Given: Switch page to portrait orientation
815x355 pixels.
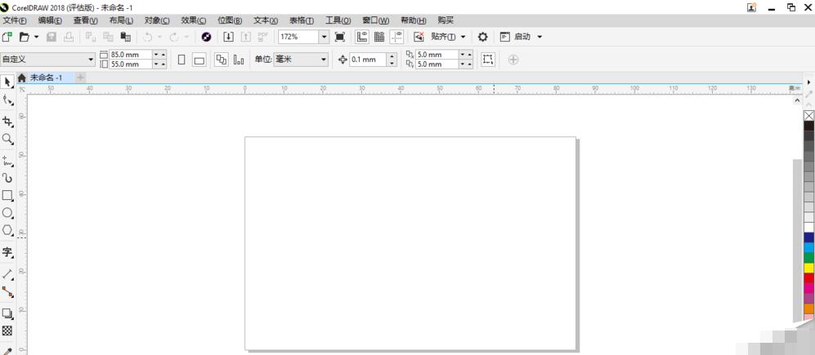Looking at the screenshot, I should (x=181, y=60).
